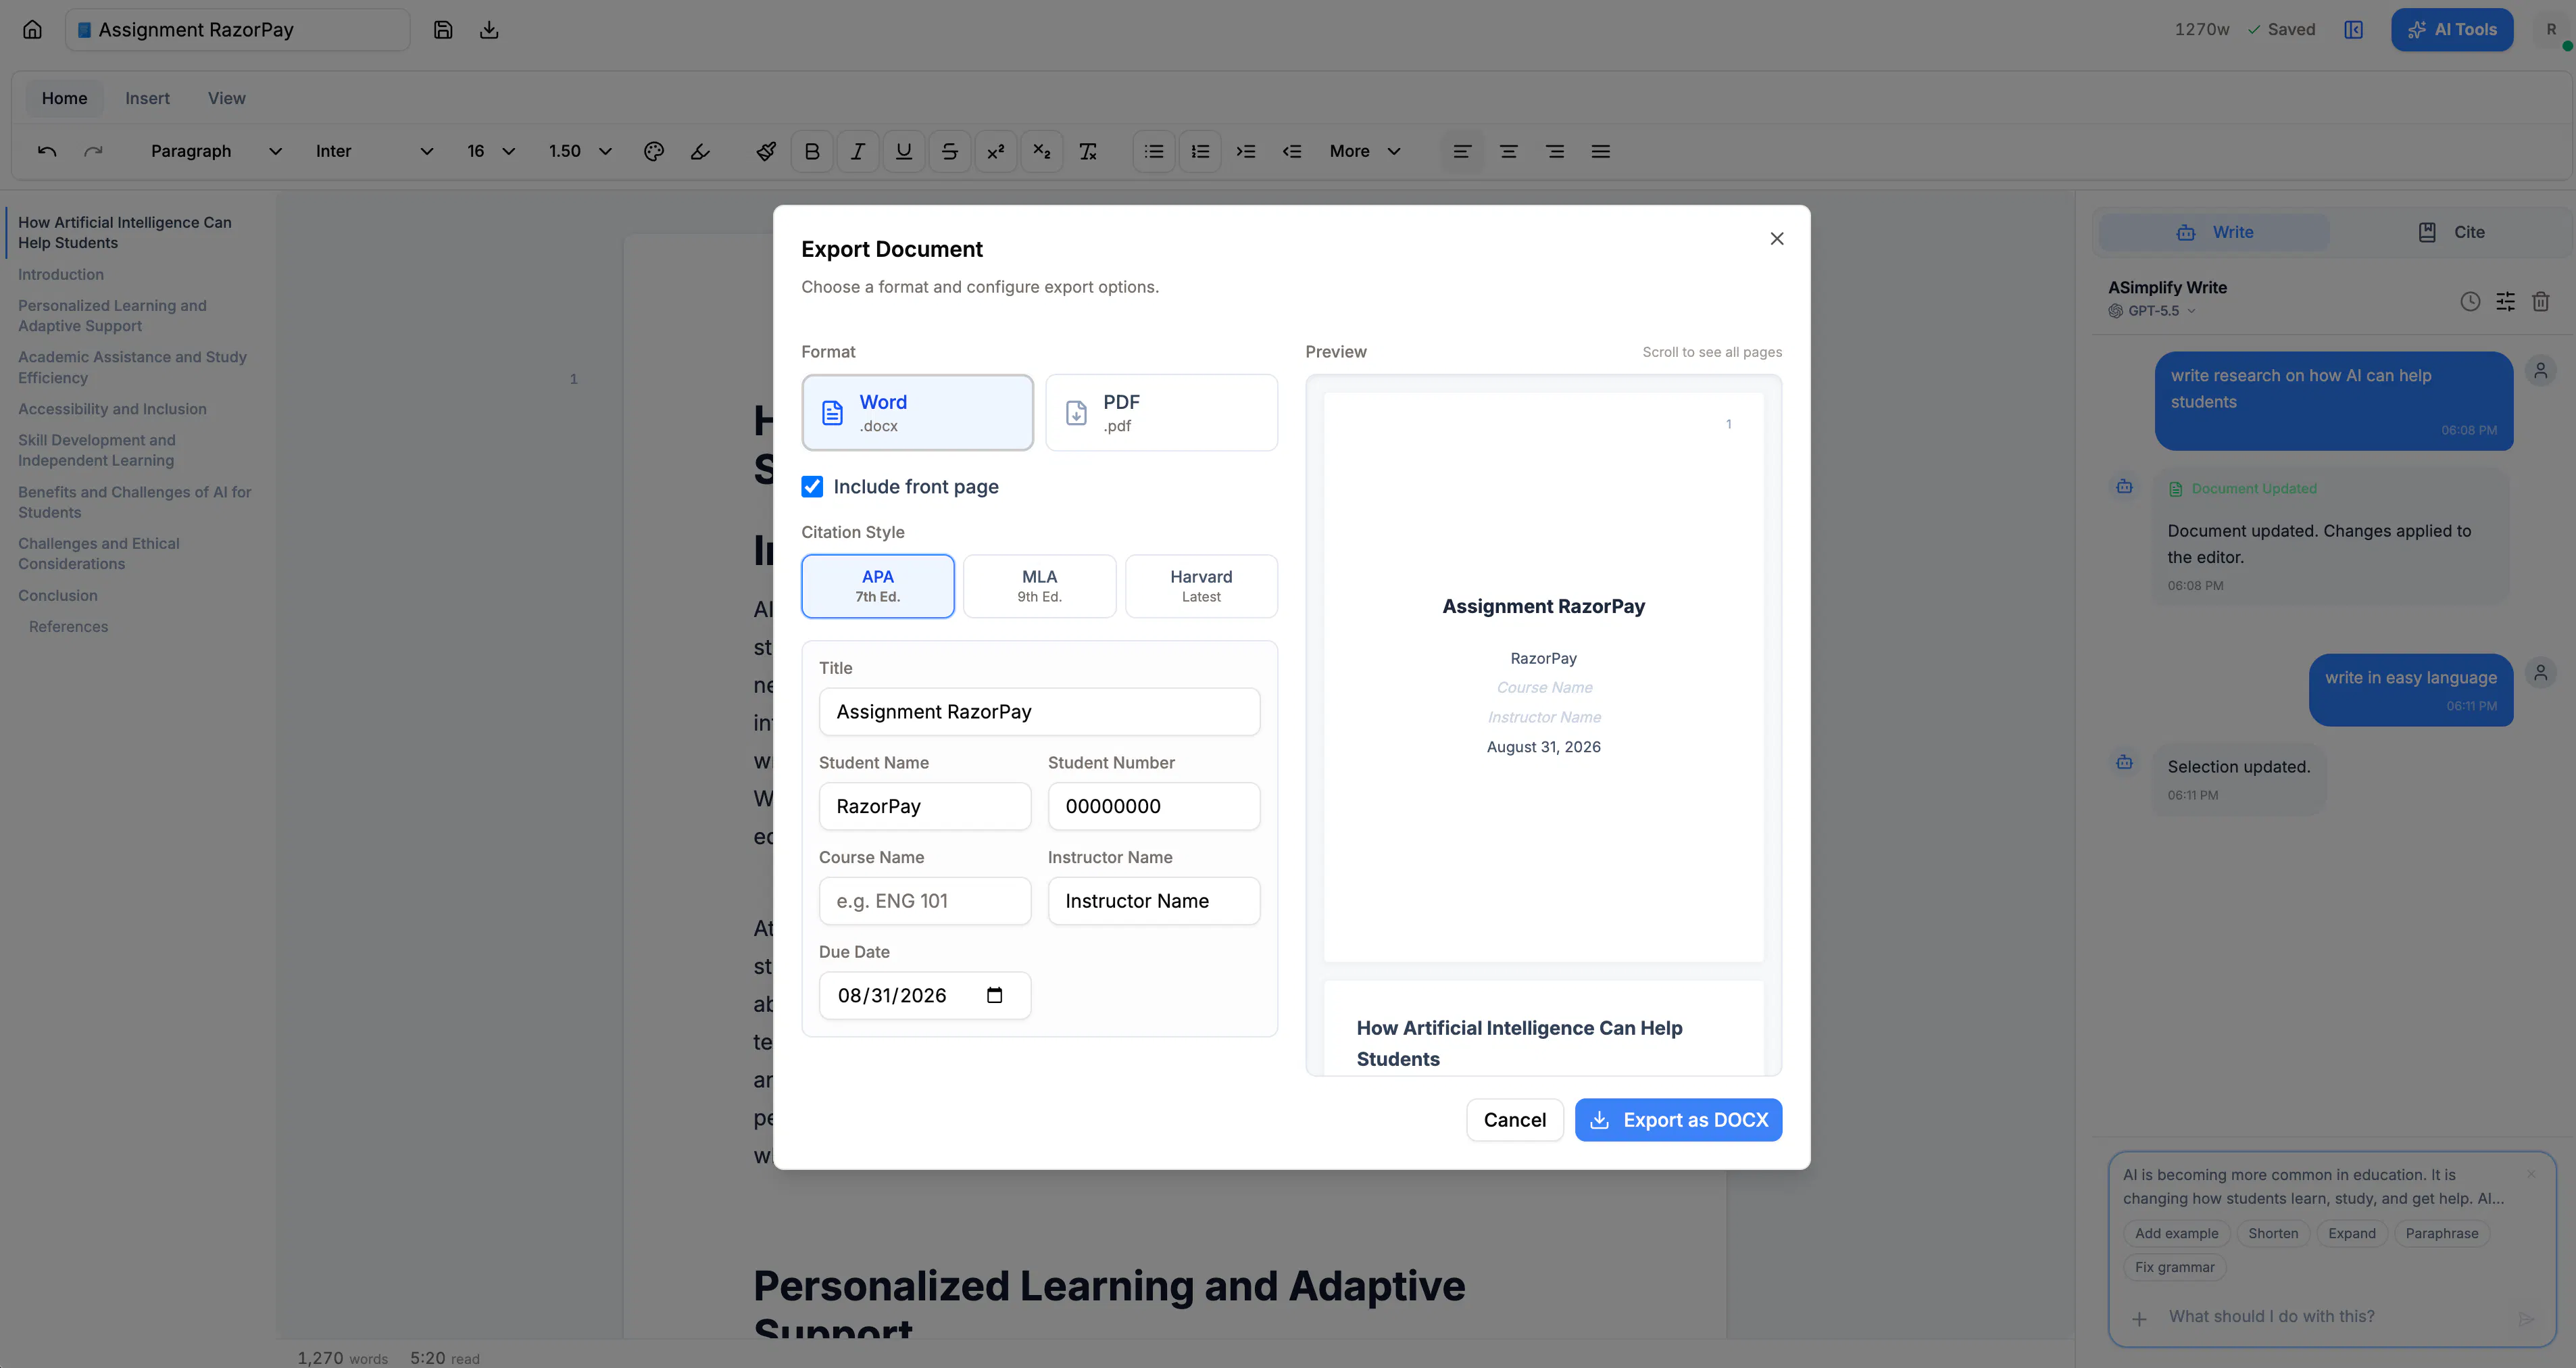
Task: Undo the last action
Action: pos(47,151)
